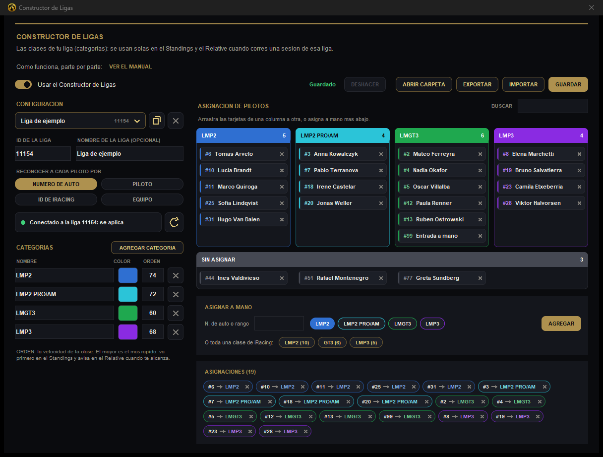
Task: Choose LMP2 PRO/AM as manual assignment target
Action: pyautogui.click(x=362, y=324)
